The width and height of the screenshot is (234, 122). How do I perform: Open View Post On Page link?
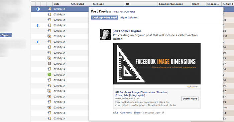(124, 12)
